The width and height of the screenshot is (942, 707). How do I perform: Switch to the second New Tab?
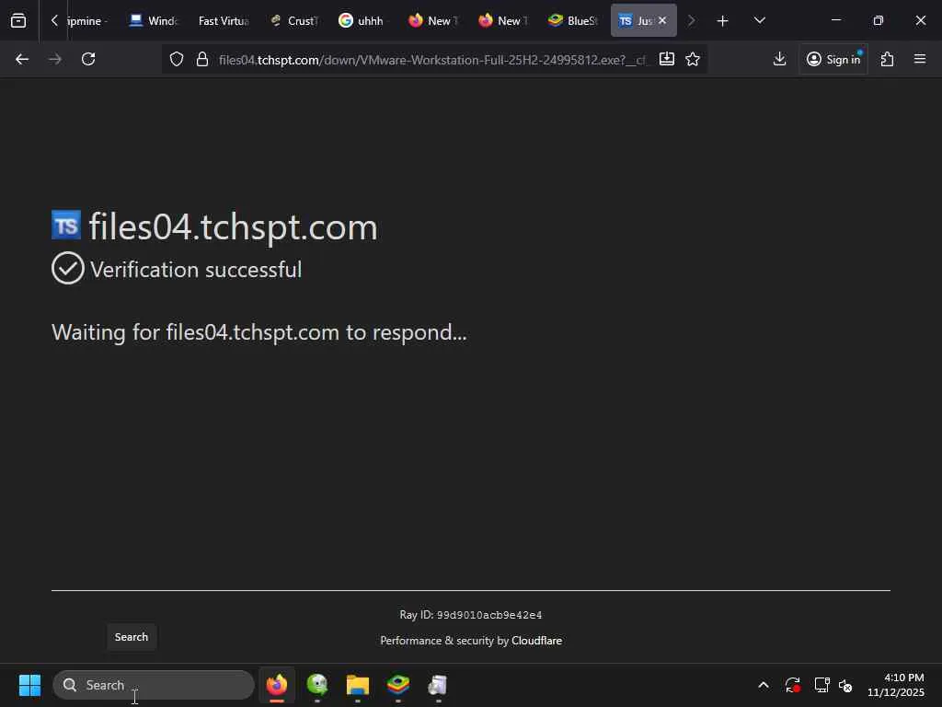tap(503, 20)
